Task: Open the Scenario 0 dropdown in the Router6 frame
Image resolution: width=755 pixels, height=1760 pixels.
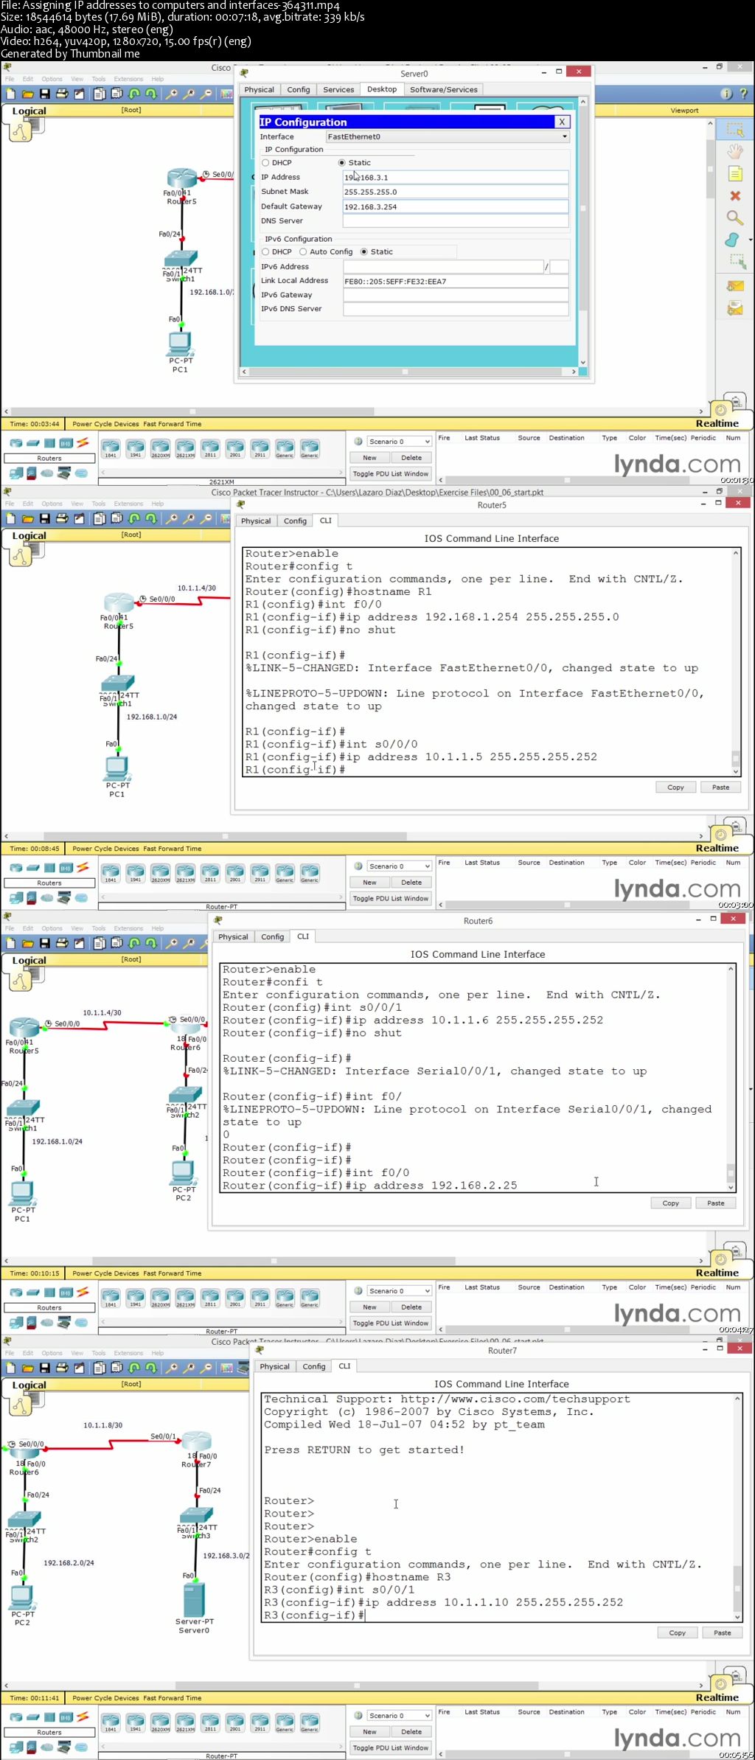Action: 398,1291
